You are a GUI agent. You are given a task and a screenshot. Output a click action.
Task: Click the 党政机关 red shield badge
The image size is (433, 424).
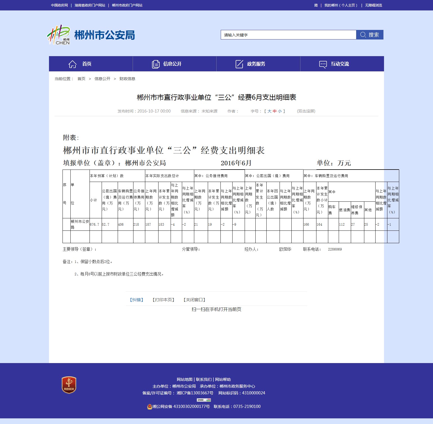coord(69,385)
